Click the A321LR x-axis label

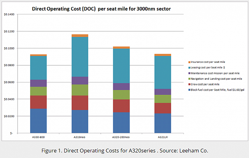pos(163,137)
